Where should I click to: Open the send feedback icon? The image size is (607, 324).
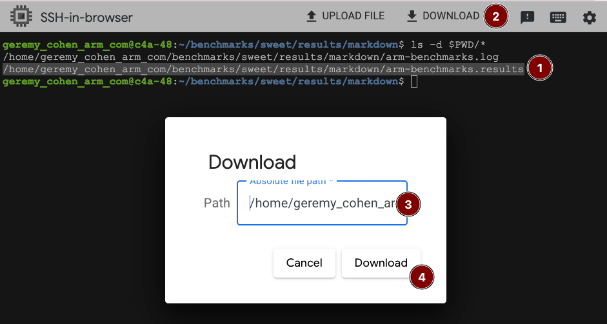(527, 17)
